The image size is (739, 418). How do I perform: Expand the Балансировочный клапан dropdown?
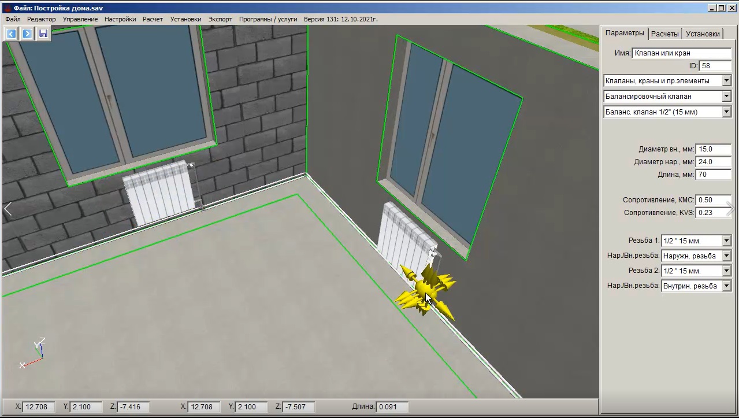point(727,97)
